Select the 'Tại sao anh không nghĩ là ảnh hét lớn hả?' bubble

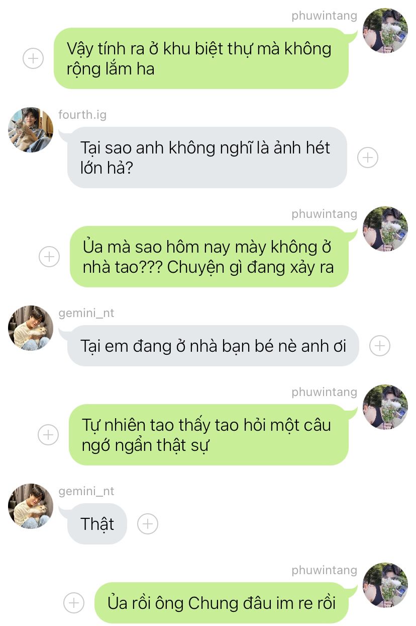tap(207, 158)
